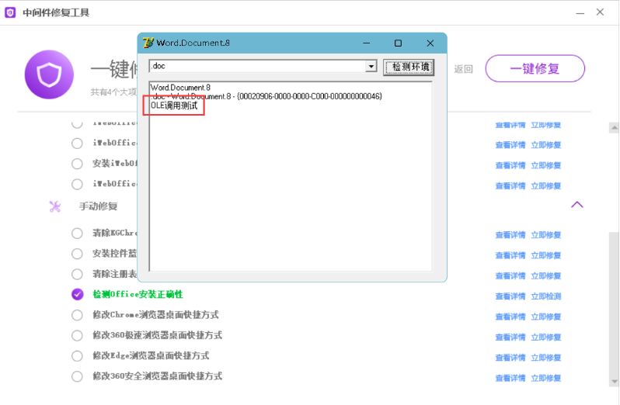Click 查看详情 for 清除注册表 row
This screenshot has width=620, height=405.
(x=510, y=276)
